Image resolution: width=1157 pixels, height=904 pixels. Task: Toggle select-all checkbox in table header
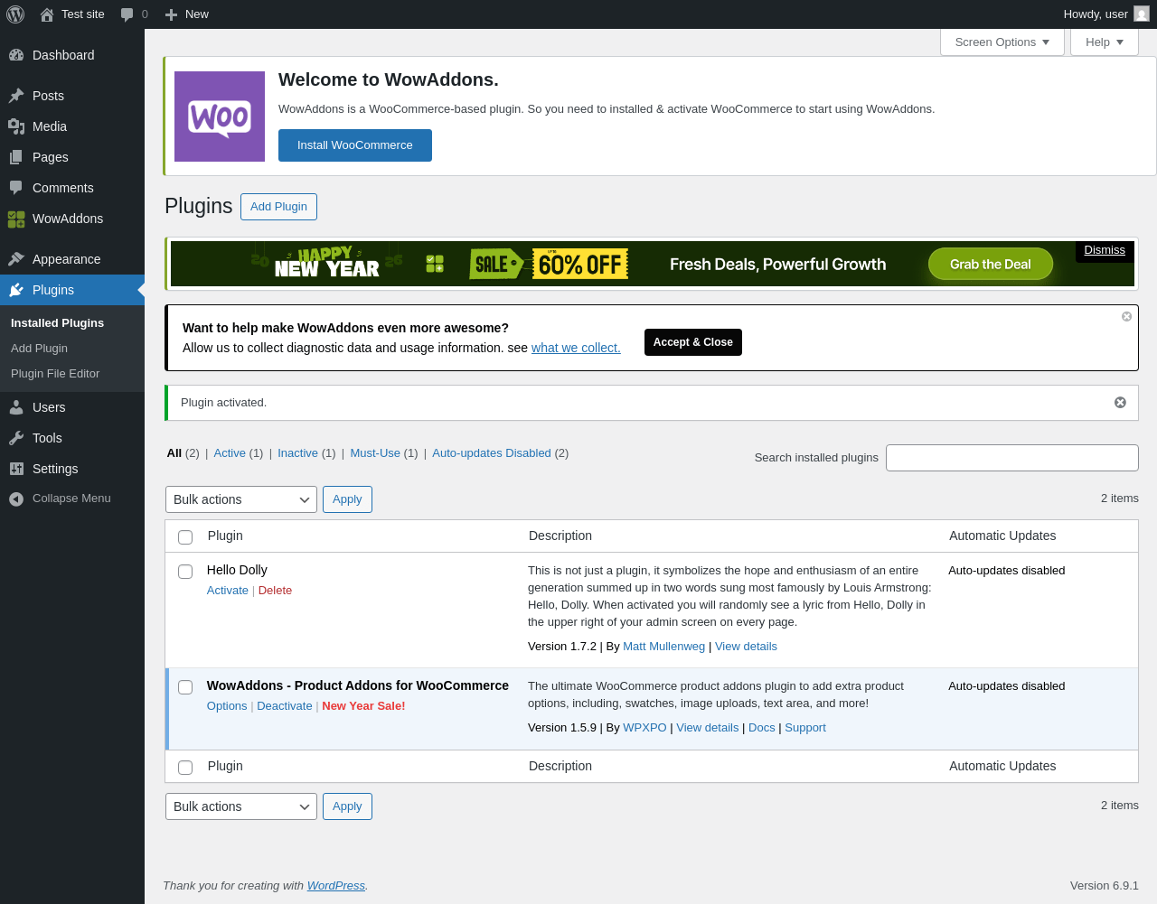[x=185, y=537]
